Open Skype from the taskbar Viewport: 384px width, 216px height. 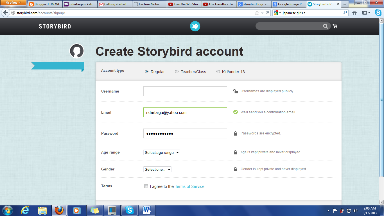click(x=129, y=210)
